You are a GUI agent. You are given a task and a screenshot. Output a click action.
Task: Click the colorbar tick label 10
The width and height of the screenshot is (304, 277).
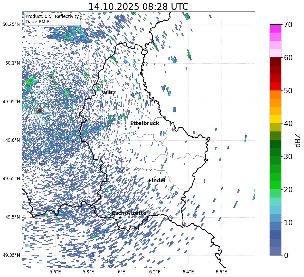point(288,222)
